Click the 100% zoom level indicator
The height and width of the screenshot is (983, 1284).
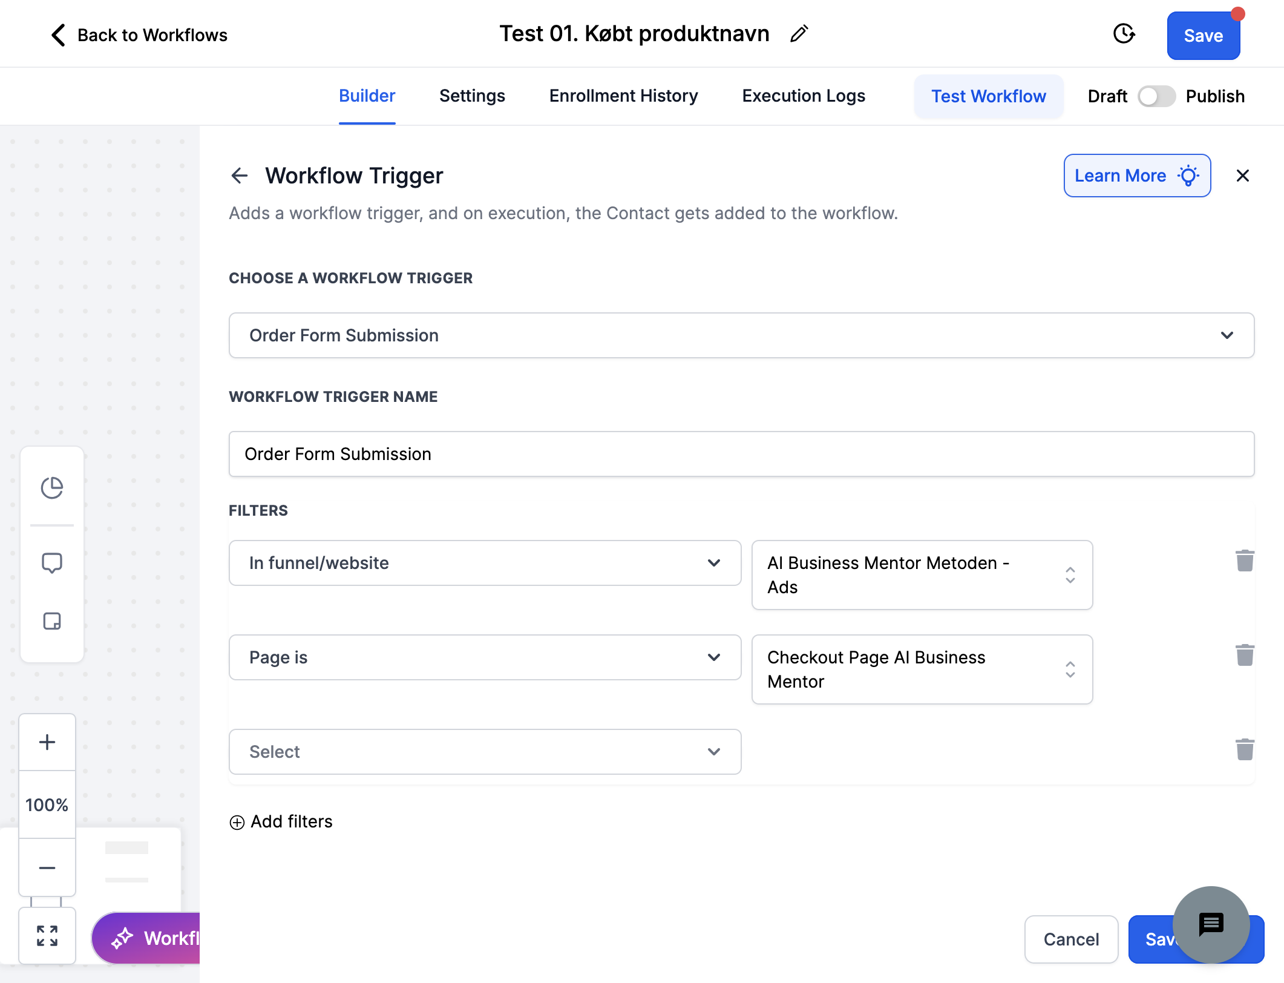click(47, 805)
